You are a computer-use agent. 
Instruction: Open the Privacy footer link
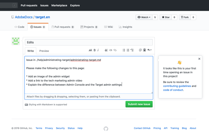pos(49,128)
